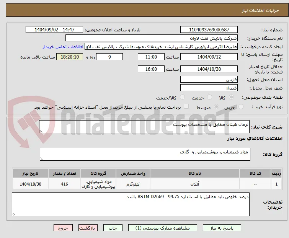
Task: Click the کد کالا column header
Action: pos(255,174)
